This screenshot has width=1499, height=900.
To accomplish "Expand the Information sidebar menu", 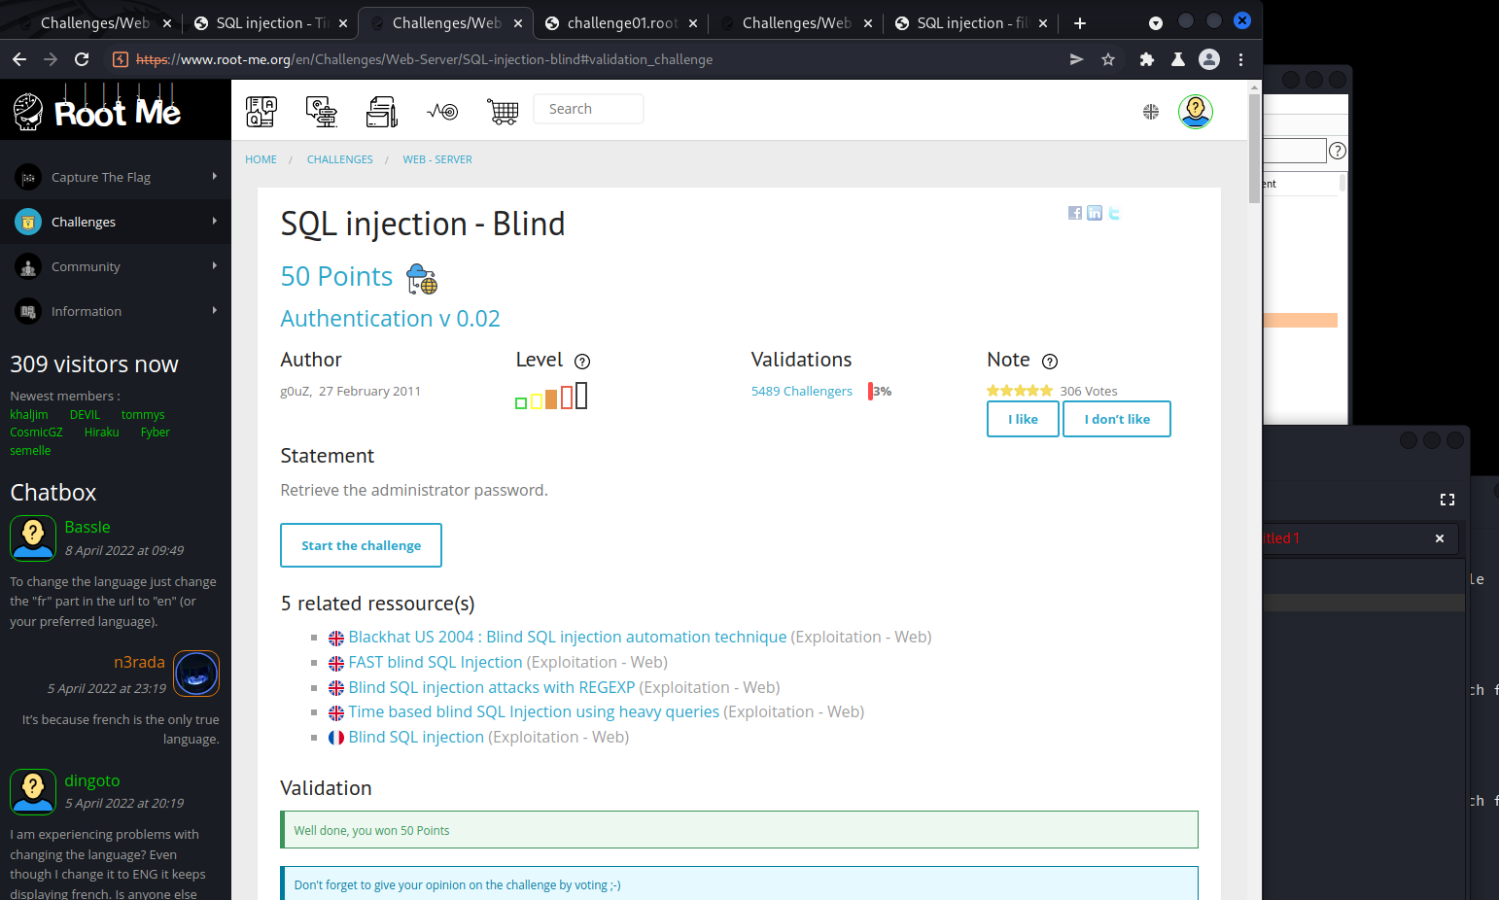I will click(x=116, y=311).
